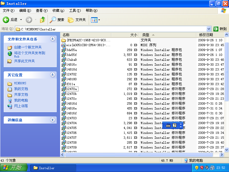
Task: Select the file named 14816c
Action: (x=71, y=64)
